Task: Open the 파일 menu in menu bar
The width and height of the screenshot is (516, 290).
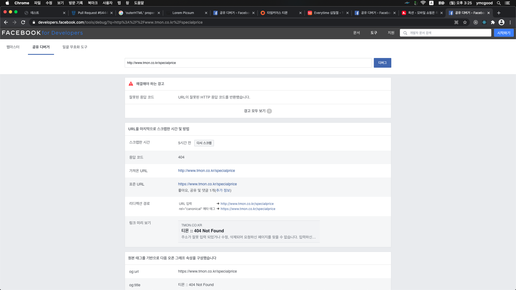Action: 37,3
